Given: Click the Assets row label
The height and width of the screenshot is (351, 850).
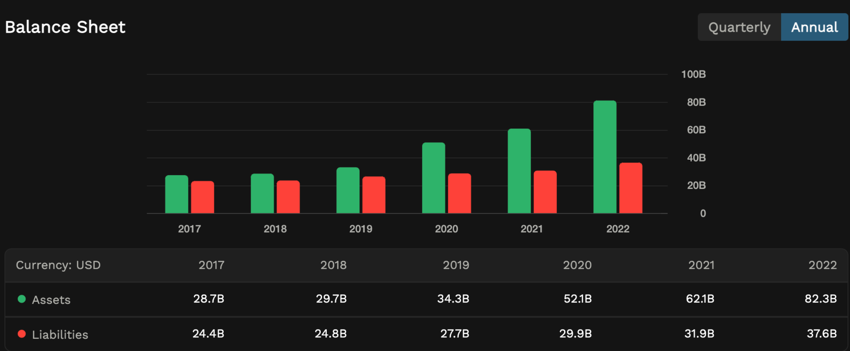Looking at the screenshot, I should 51,300.
